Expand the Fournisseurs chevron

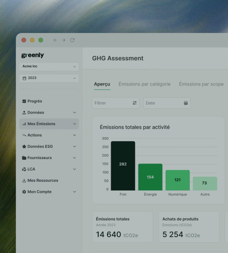pyautogui.click(x=74, y=158)
